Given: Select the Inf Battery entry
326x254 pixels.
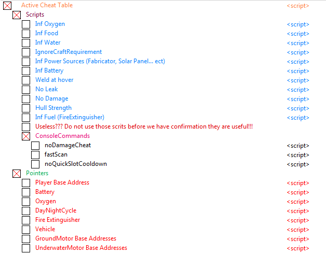Looking at the screenshot, I should 49,70.
